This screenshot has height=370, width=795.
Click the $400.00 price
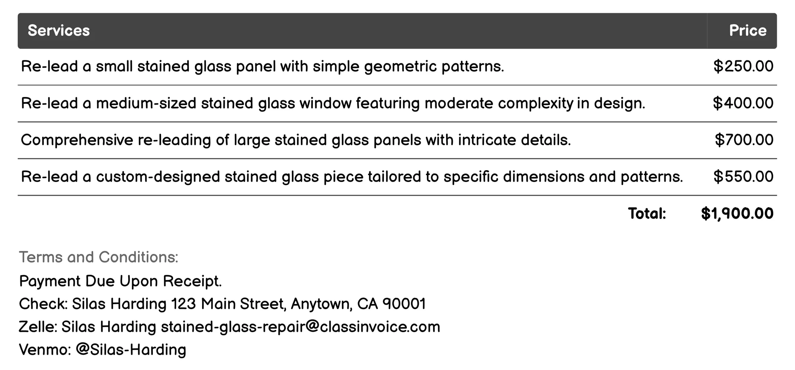pyautogui.click(x=743, y=103)
